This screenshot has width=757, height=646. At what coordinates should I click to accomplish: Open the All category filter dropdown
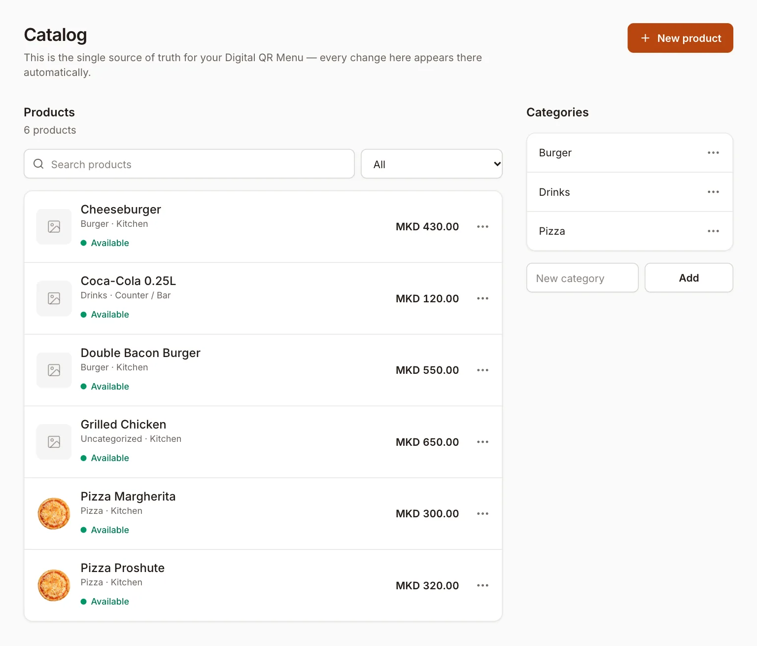(432, 164)
